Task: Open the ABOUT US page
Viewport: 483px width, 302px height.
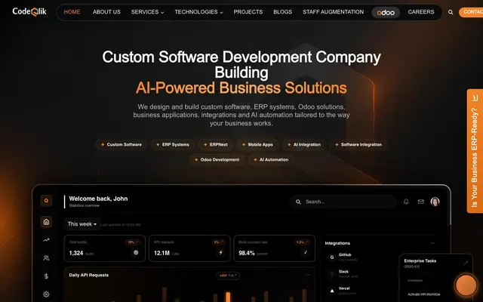Action: [x=106, y=12]
